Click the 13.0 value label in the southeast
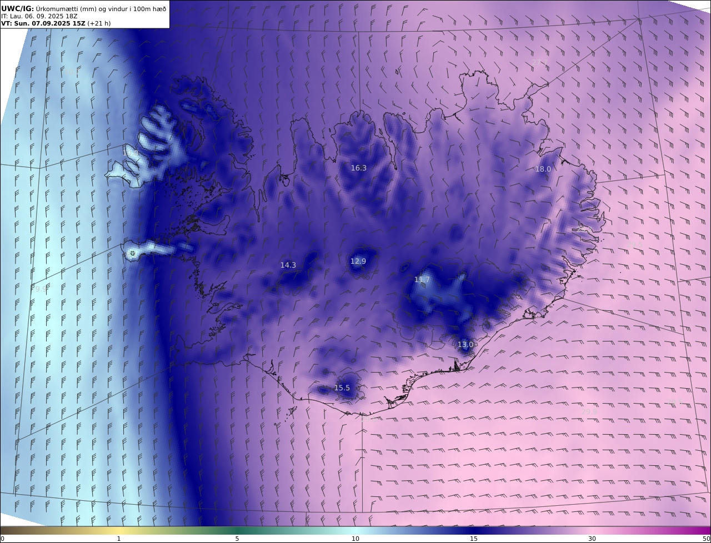 [465, 344]
